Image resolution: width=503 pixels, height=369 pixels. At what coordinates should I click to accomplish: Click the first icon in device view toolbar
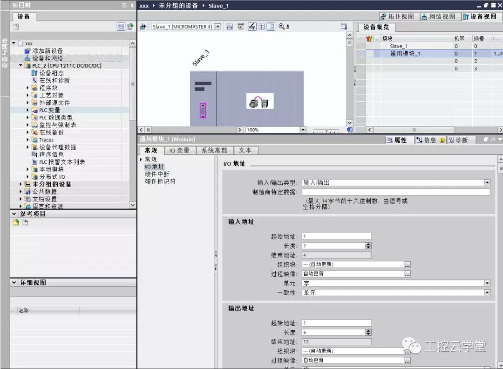tap(143, 27)
